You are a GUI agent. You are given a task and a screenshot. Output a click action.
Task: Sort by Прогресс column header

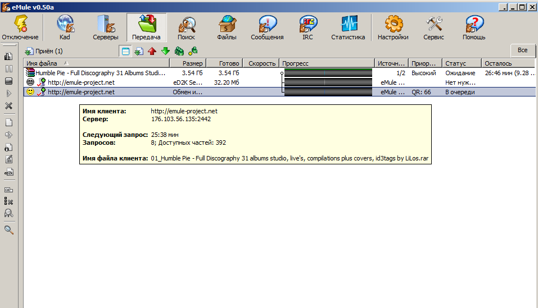[x=327, y=63]
